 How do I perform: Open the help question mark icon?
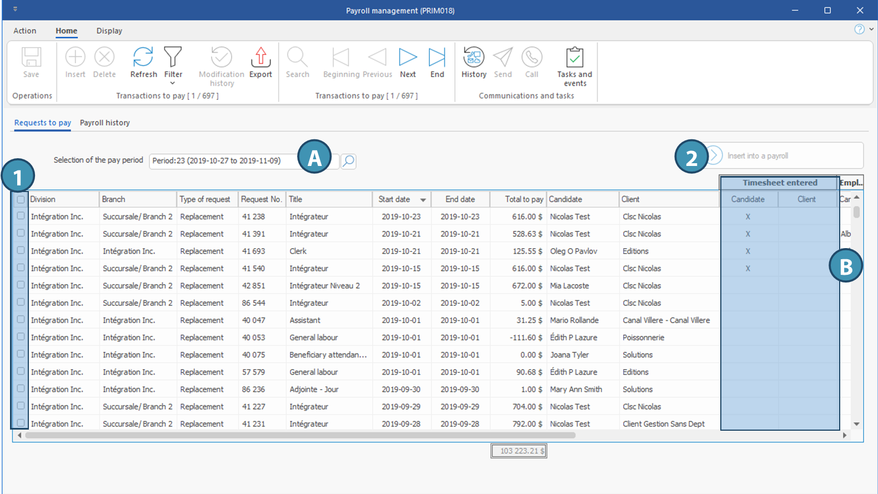[x=859, y=29]
